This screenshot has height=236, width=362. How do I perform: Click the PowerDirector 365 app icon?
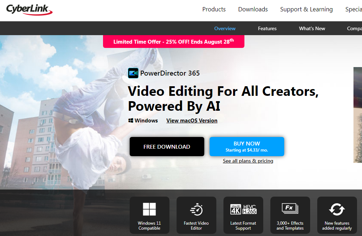[133, 73]
